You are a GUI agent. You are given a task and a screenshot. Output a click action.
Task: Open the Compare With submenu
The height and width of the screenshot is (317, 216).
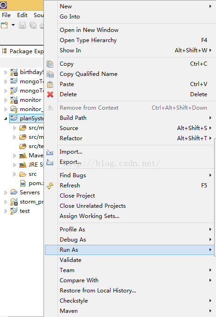click(130, 280)
